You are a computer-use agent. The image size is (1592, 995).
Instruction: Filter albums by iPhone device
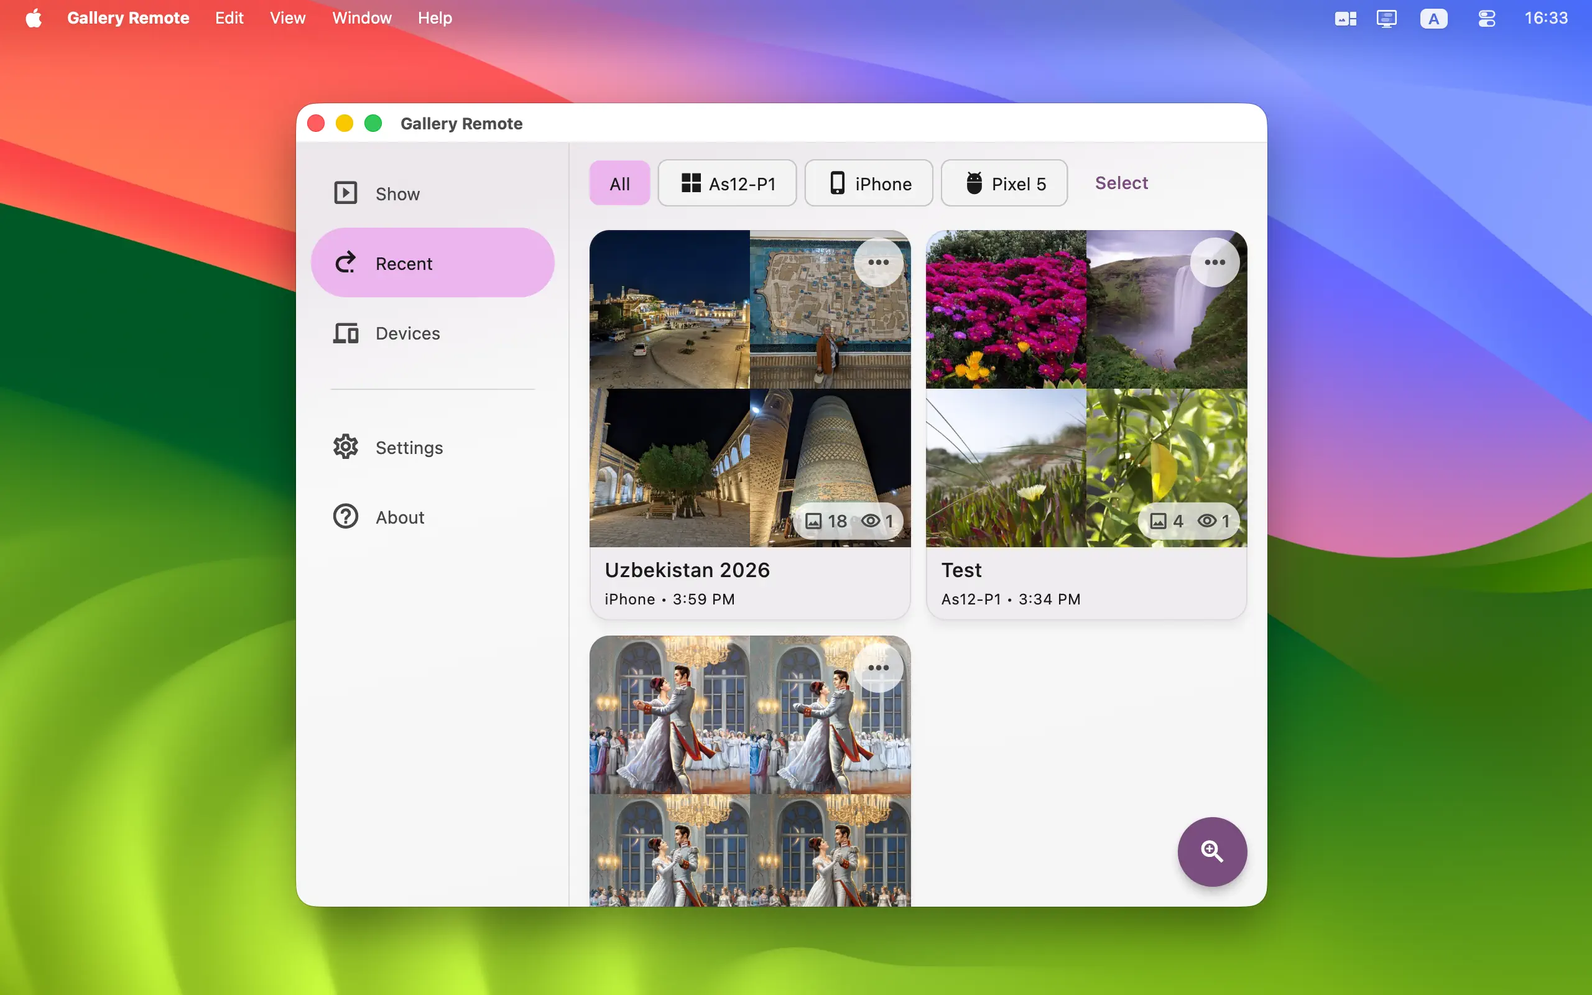click(868, 183)
